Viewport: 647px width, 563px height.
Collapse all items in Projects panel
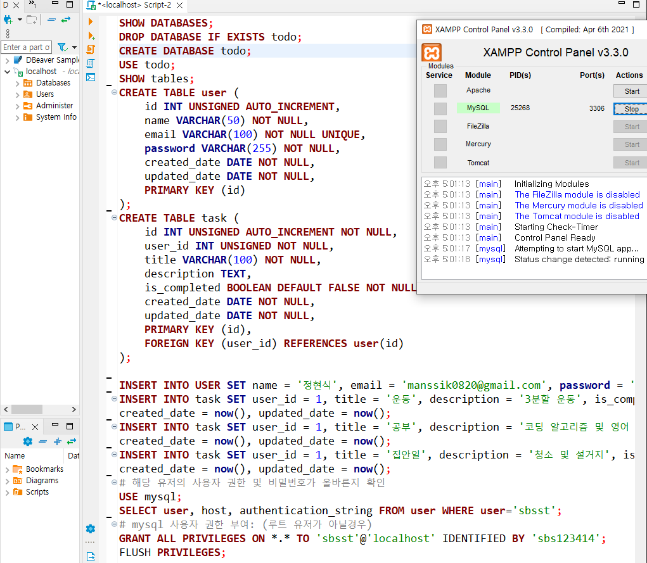(x=42, y=441)
